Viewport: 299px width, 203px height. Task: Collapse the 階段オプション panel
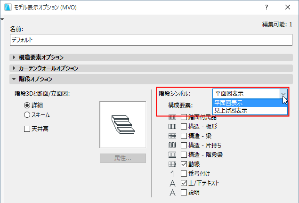(x=151, y=79)
